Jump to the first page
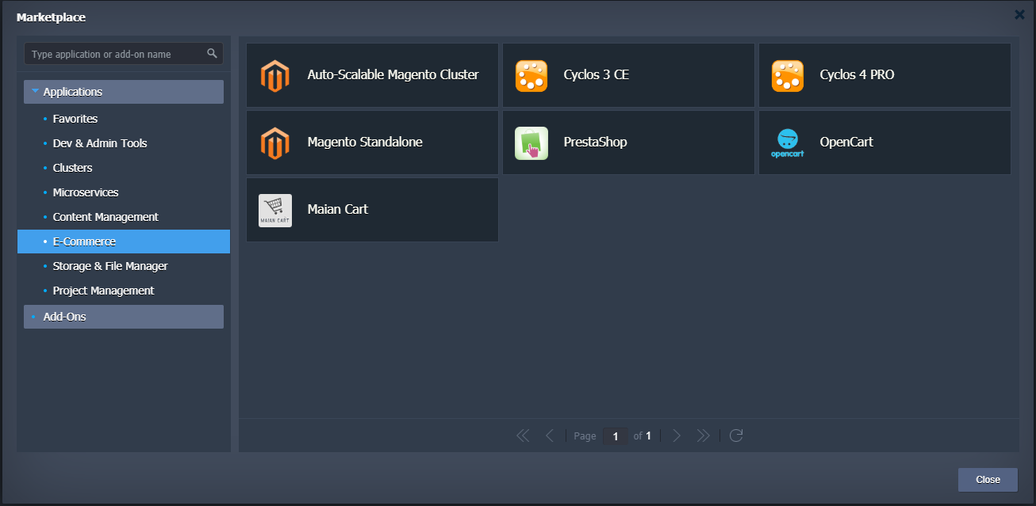 coord(523,436)
